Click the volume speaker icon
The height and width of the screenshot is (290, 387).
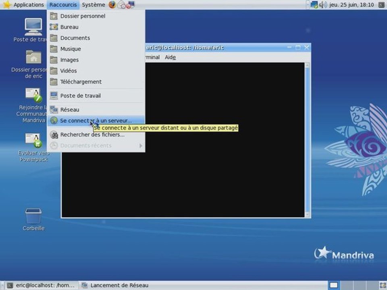[x=323, y=4]
